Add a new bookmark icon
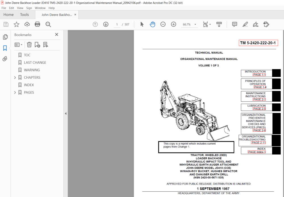This screenshot has height=197, width=284. [37, 45]
